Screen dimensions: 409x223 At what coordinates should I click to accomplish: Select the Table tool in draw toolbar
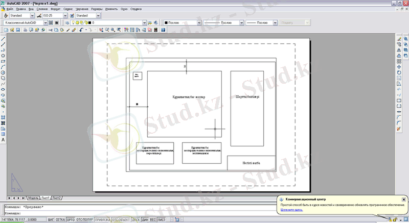pos(3,134)
